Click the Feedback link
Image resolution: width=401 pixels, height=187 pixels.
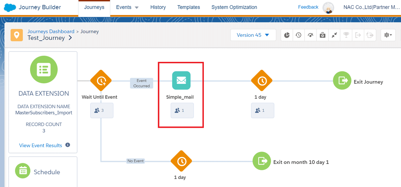click(x=308, y=7)
